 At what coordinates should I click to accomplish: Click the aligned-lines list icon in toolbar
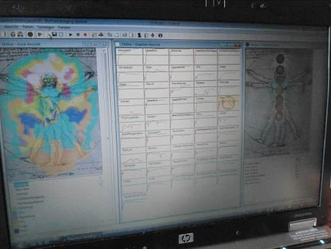tap(40, 35)
